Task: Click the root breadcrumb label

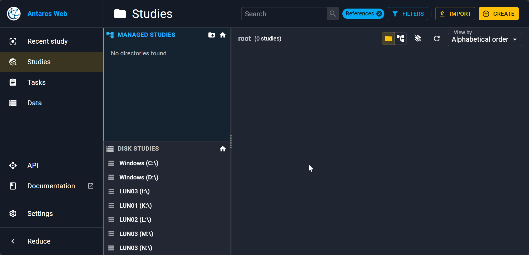Action: point(244,39)
